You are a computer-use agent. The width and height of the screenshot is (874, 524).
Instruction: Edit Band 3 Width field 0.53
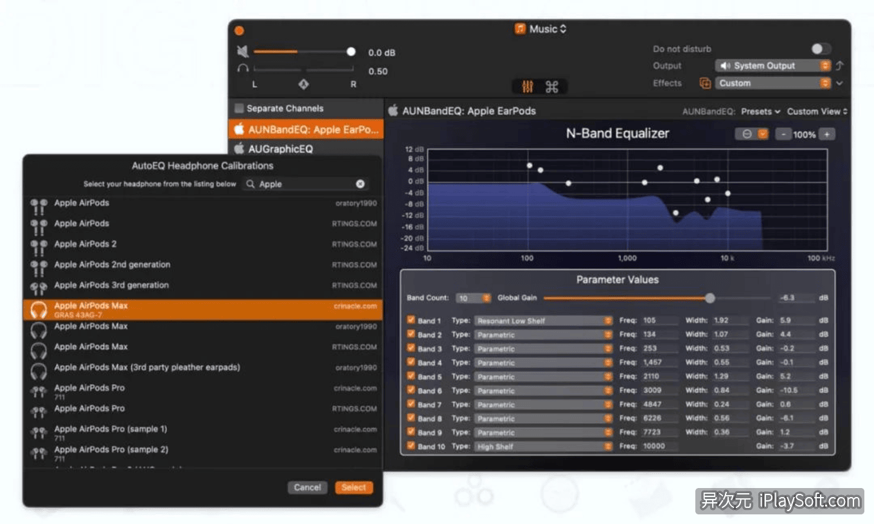729,349
